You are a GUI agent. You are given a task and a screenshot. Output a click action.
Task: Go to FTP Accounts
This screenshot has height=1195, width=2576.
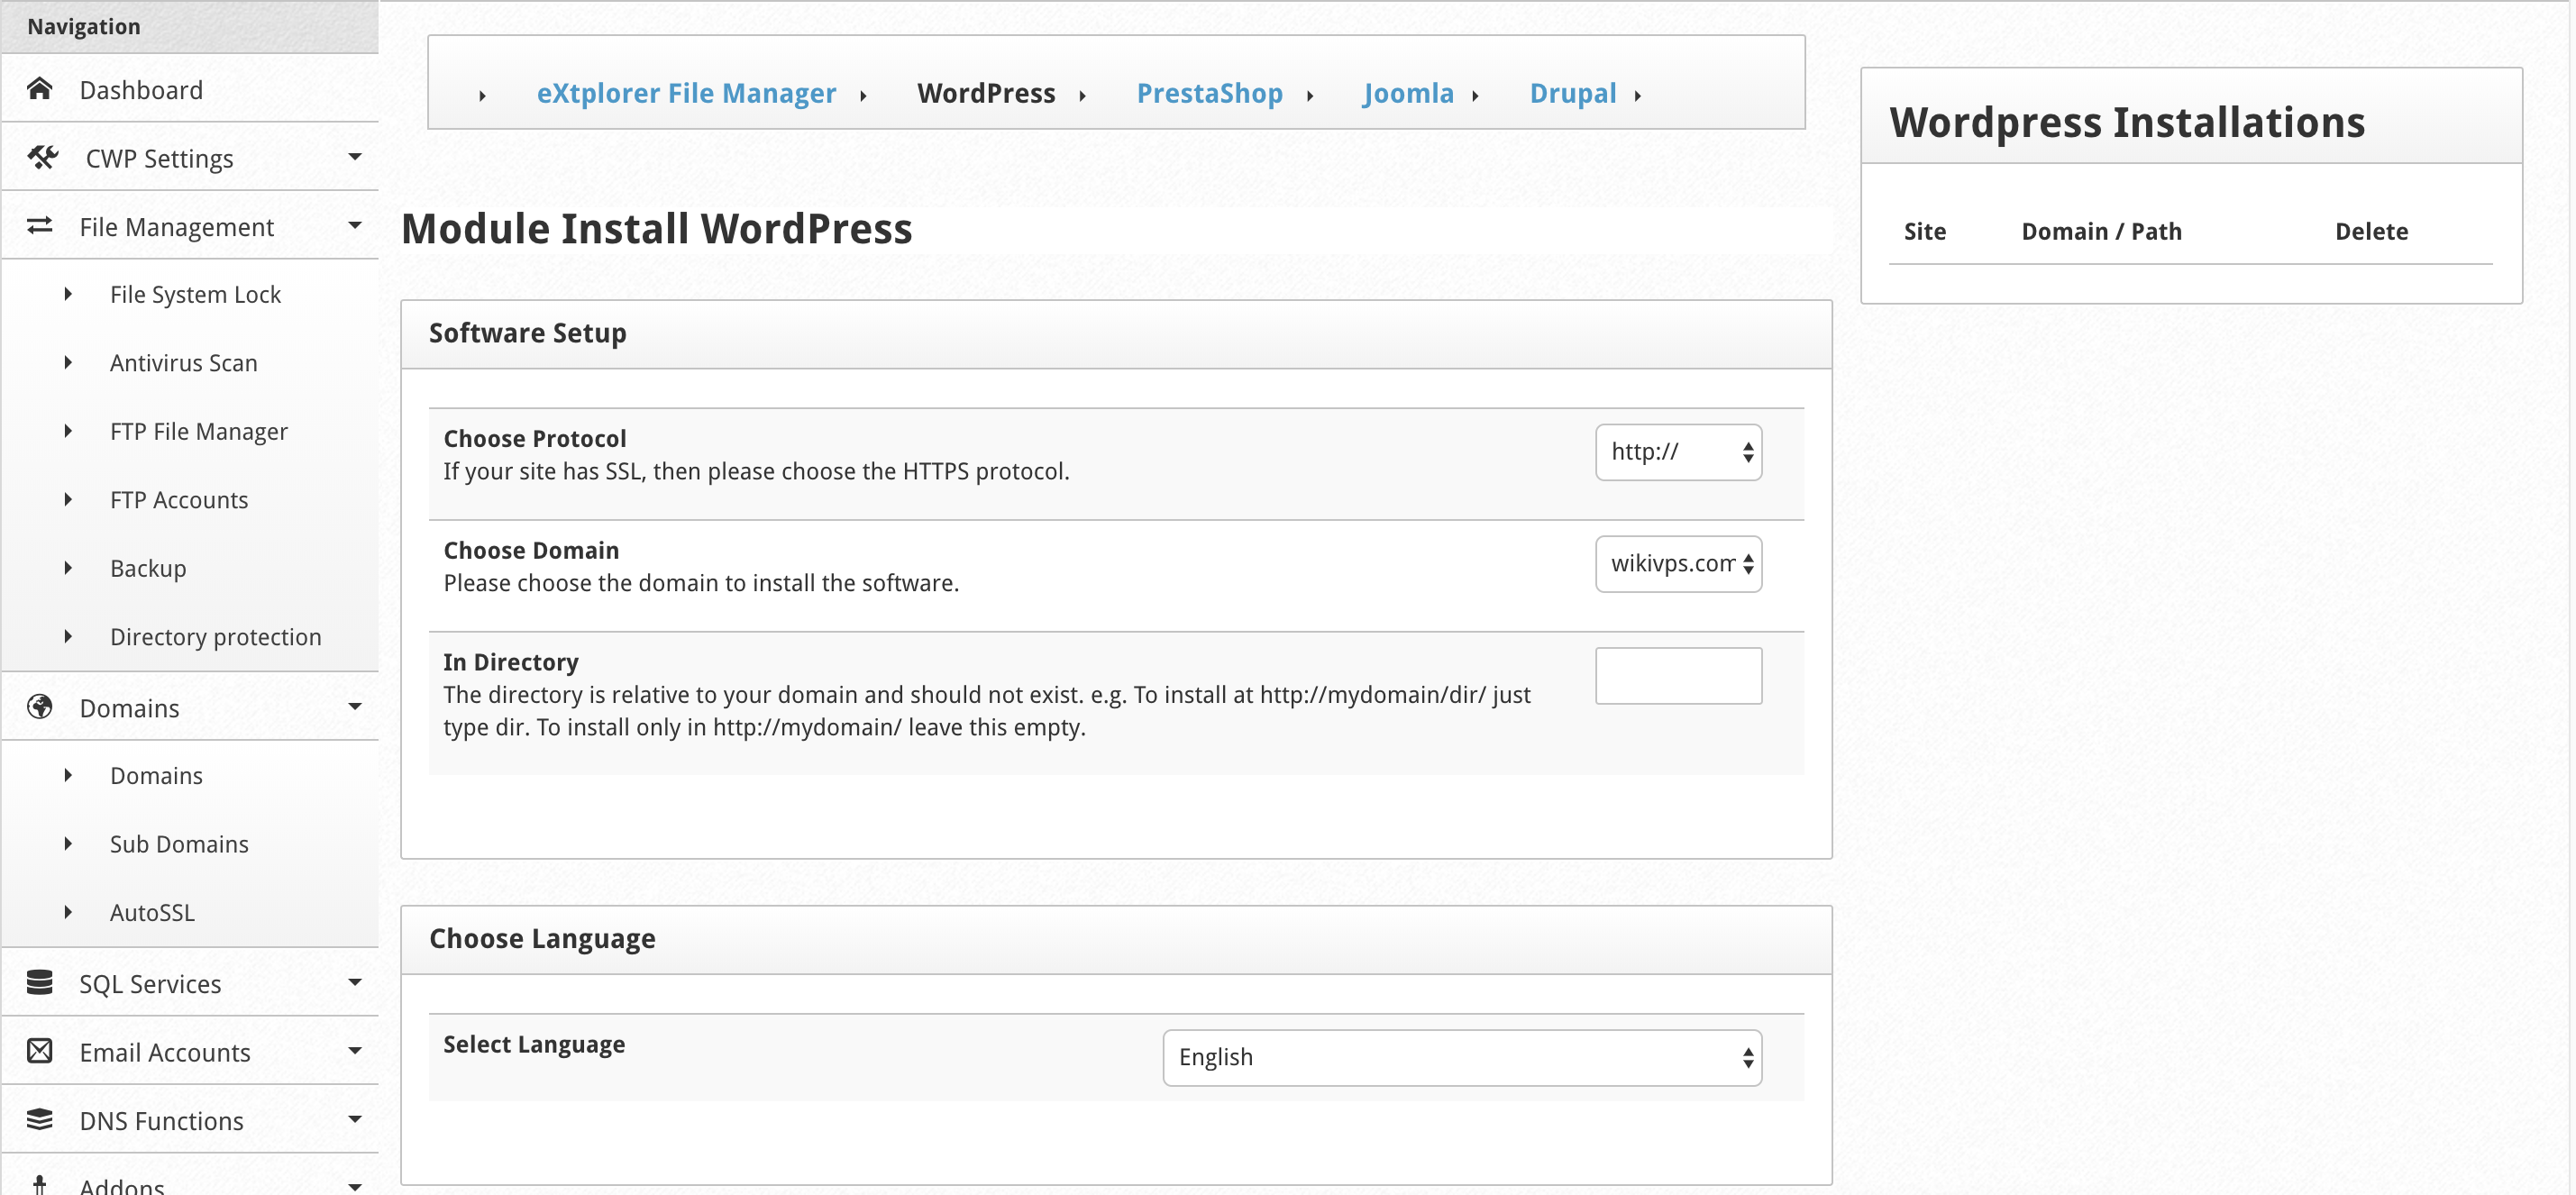point(179,500)
